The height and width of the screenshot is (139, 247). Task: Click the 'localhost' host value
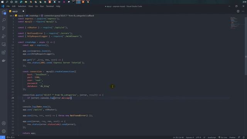pos(41,75)
